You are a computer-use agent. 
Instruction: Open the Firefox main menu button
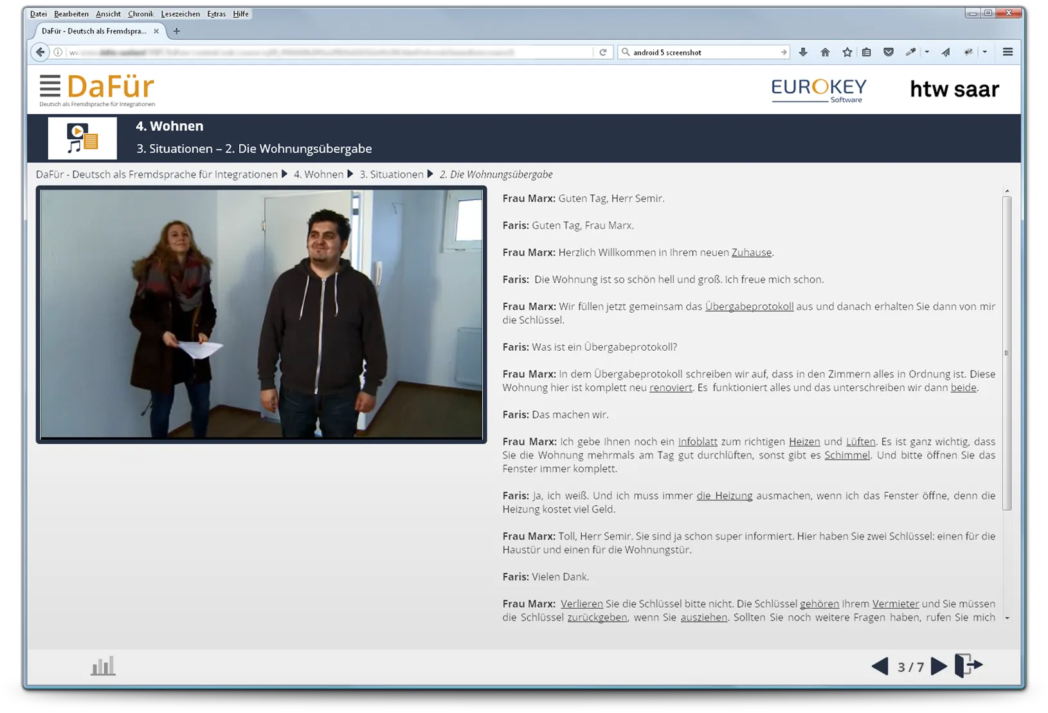click(x=1007, y=52)
